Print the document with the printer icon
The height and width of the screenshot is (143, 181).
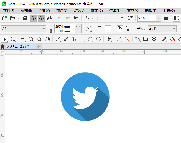pos(50,18)
